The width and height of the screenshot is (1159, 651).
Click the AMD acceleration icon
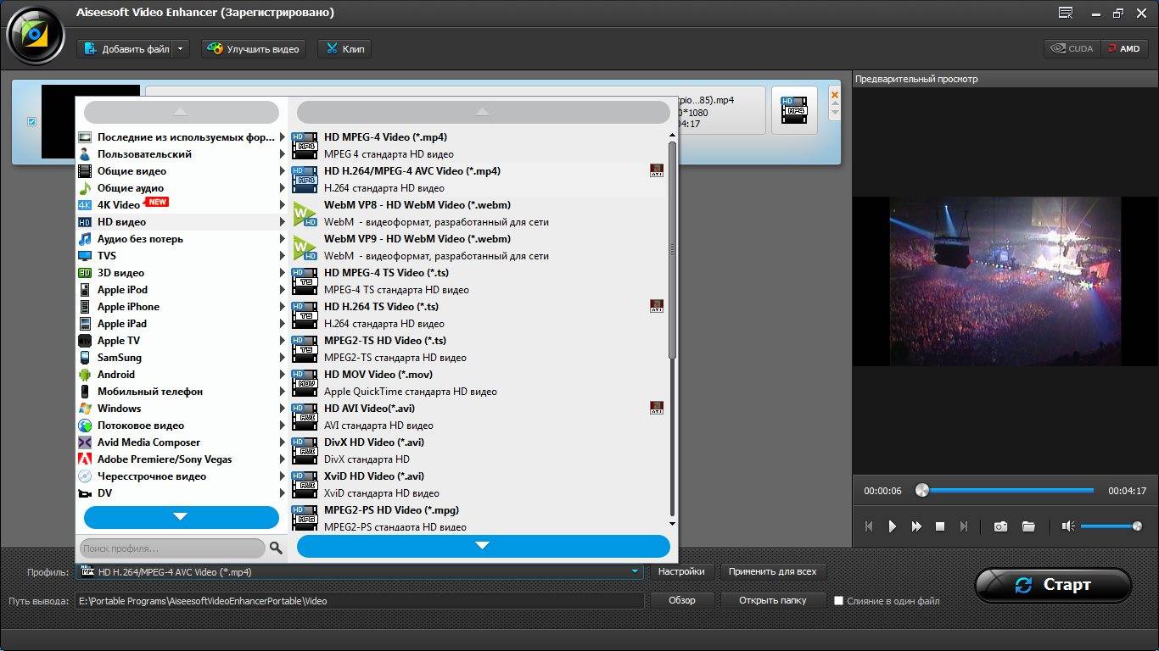tap(1124, 48)
